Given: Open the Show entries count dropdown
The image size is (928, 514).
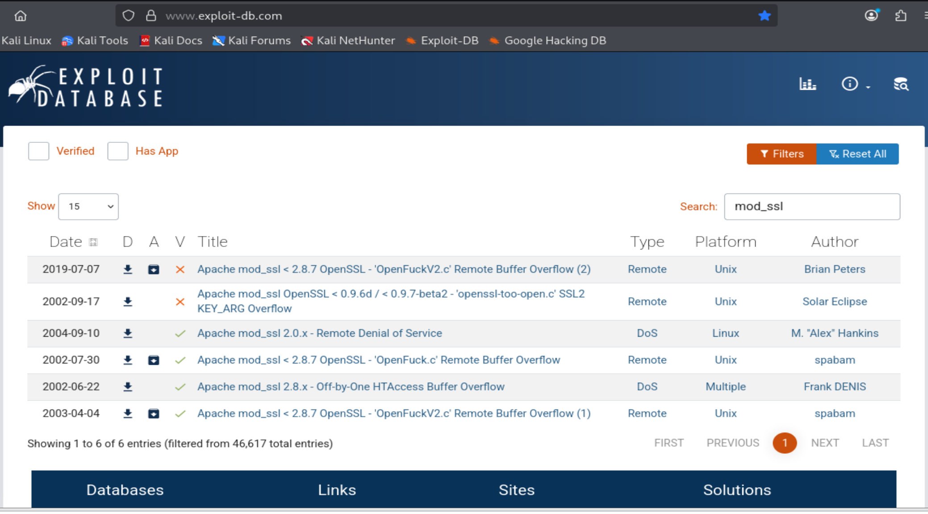Looking at the screenshot, I should pos(88,206).
